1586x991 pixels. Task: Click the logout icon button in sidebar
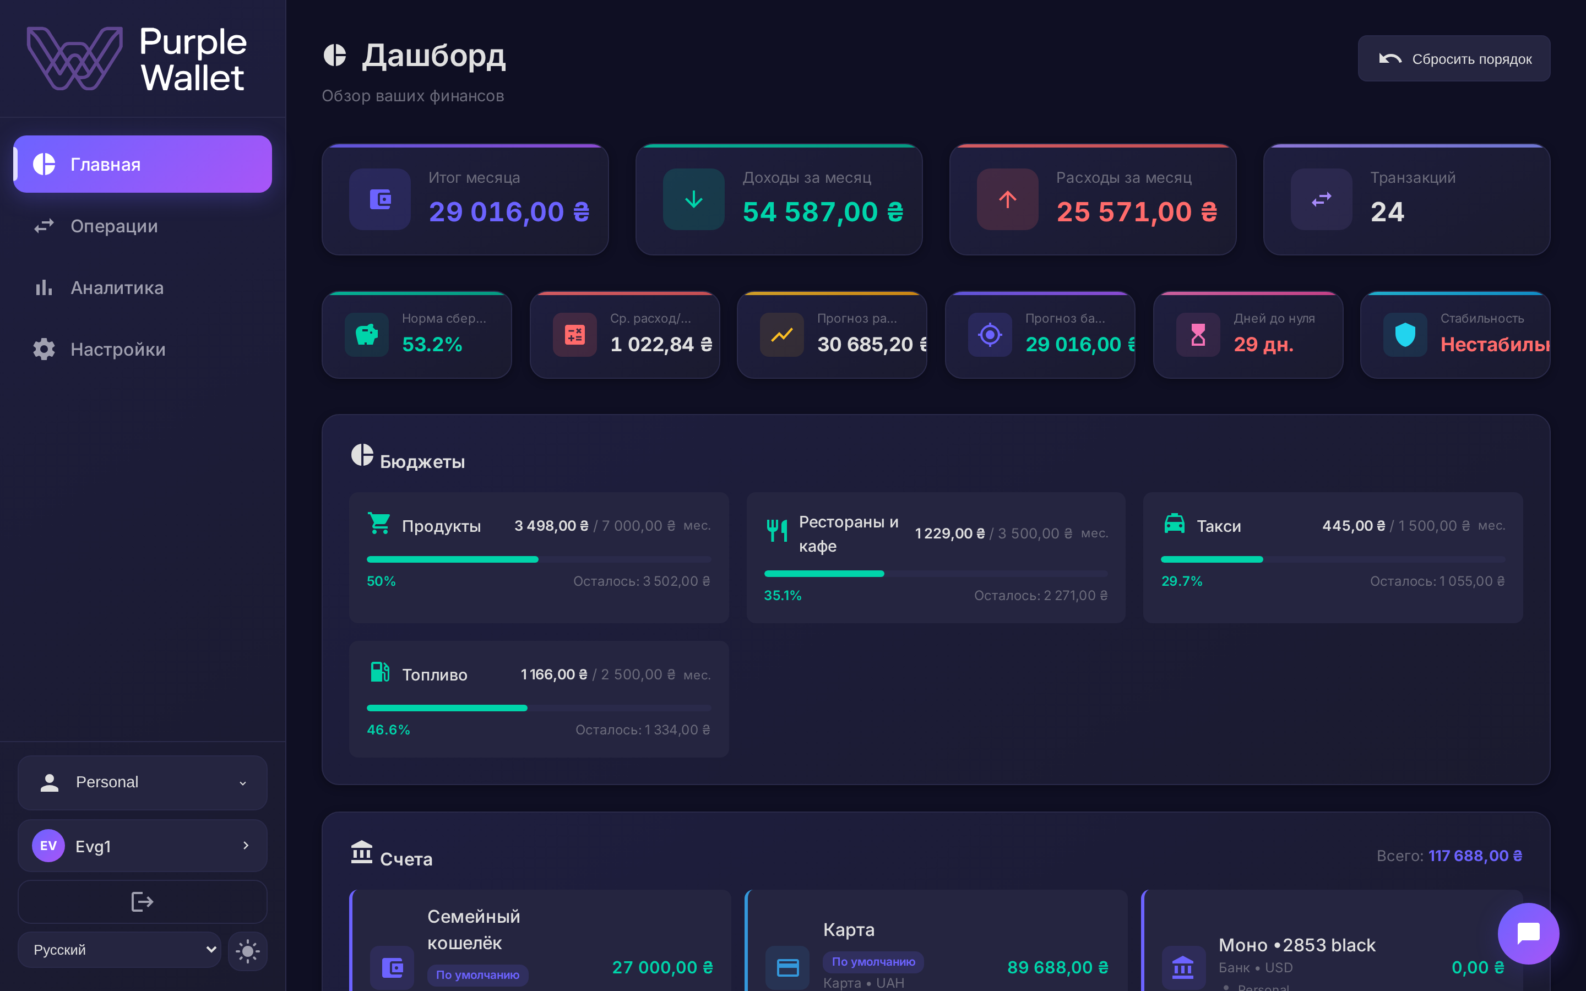coord(142,902)
